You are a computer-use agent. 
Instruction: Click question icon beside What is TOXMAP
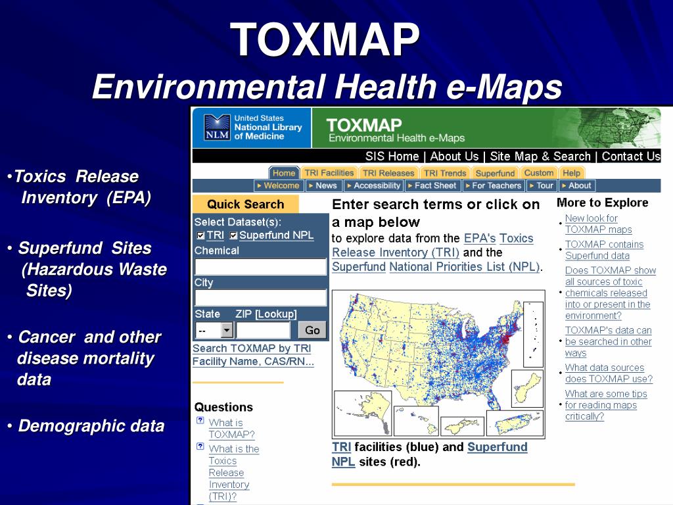200,420
